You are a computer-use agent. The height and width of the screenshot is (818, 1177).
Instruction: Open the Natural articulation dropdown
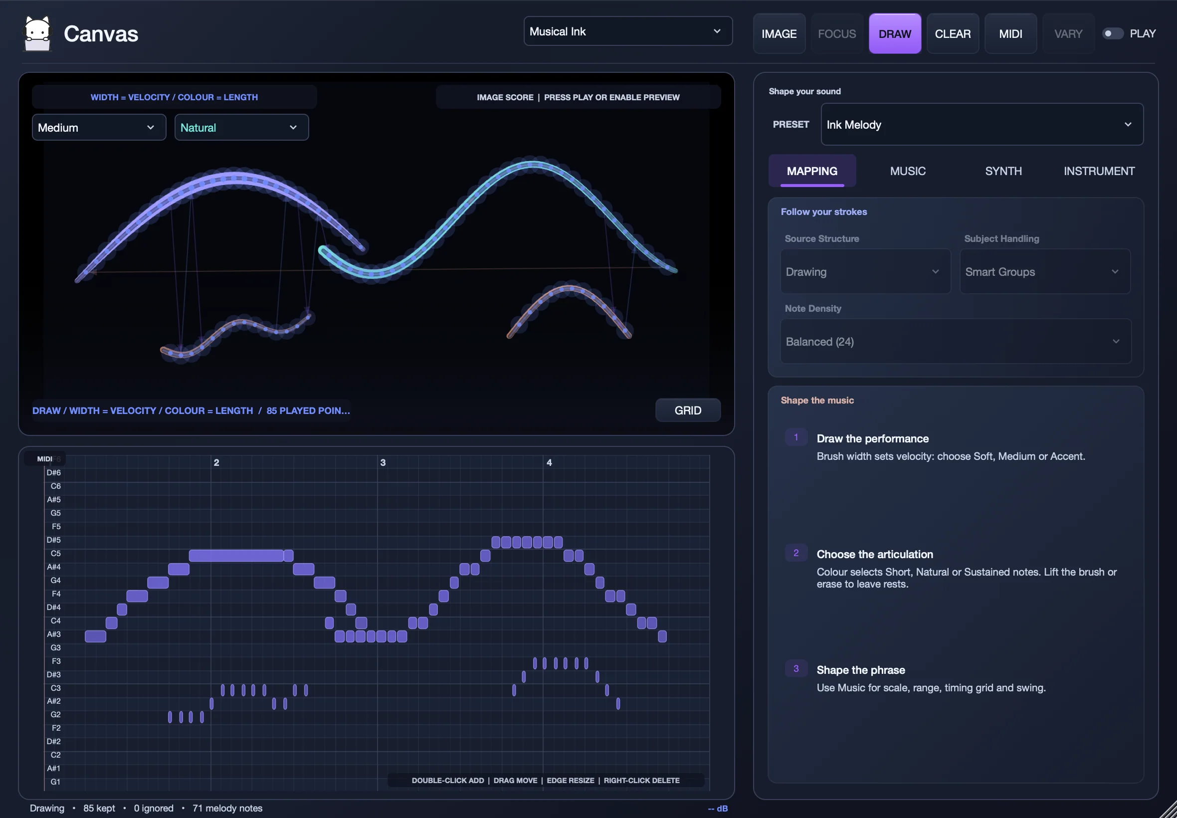(241, 127)
